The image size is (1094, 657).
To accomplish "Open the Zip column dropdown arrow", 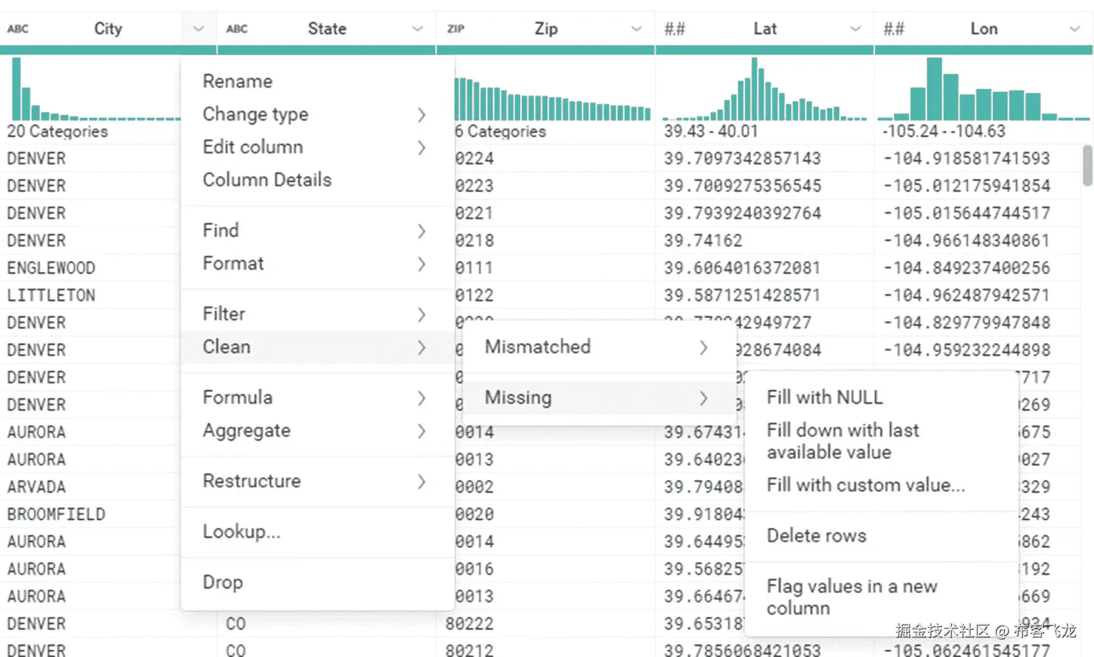I will pyautogui.click(x=636, y=29).
